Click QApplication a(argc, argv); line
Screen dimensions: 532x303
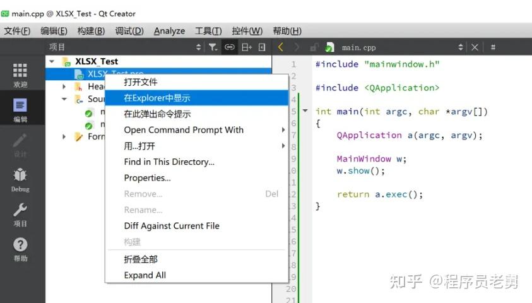(x=410, y=135)
